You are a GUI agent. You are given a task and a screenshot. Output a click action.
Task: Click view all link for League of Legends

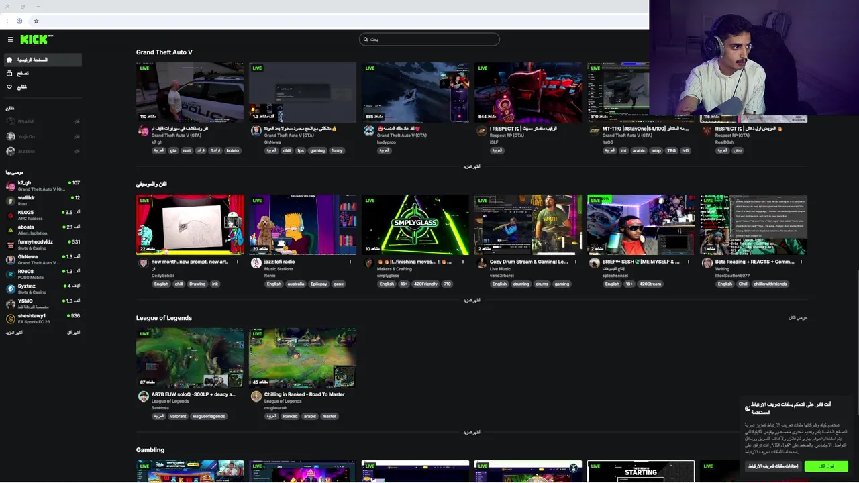pyautogui.click(x=798, y=318)
